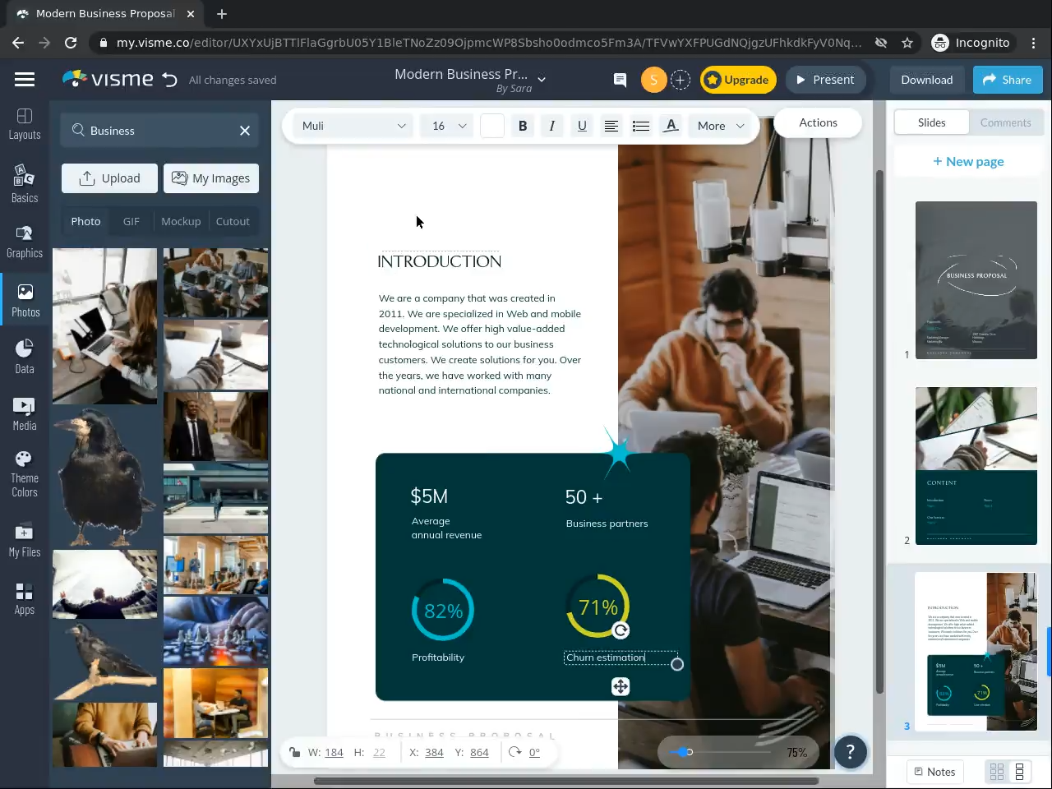Viewport: 1052px width, 789px height.
Task: Open the help question mark button
Action: [x=851, y=751]
